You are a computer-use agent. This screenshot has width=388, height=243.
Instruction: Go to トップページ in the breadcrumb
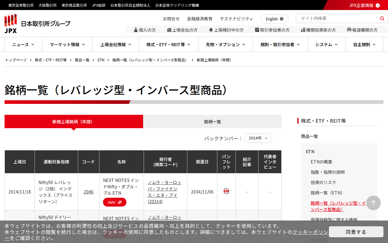point(16,60)
